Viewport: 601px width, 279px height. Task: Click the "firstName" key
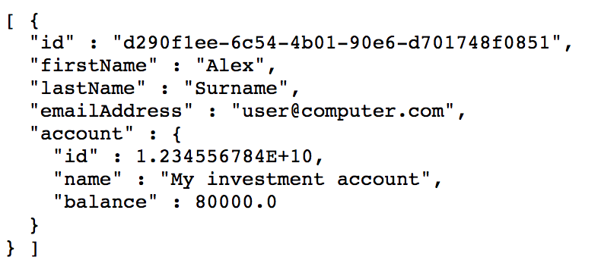[94, 66]
